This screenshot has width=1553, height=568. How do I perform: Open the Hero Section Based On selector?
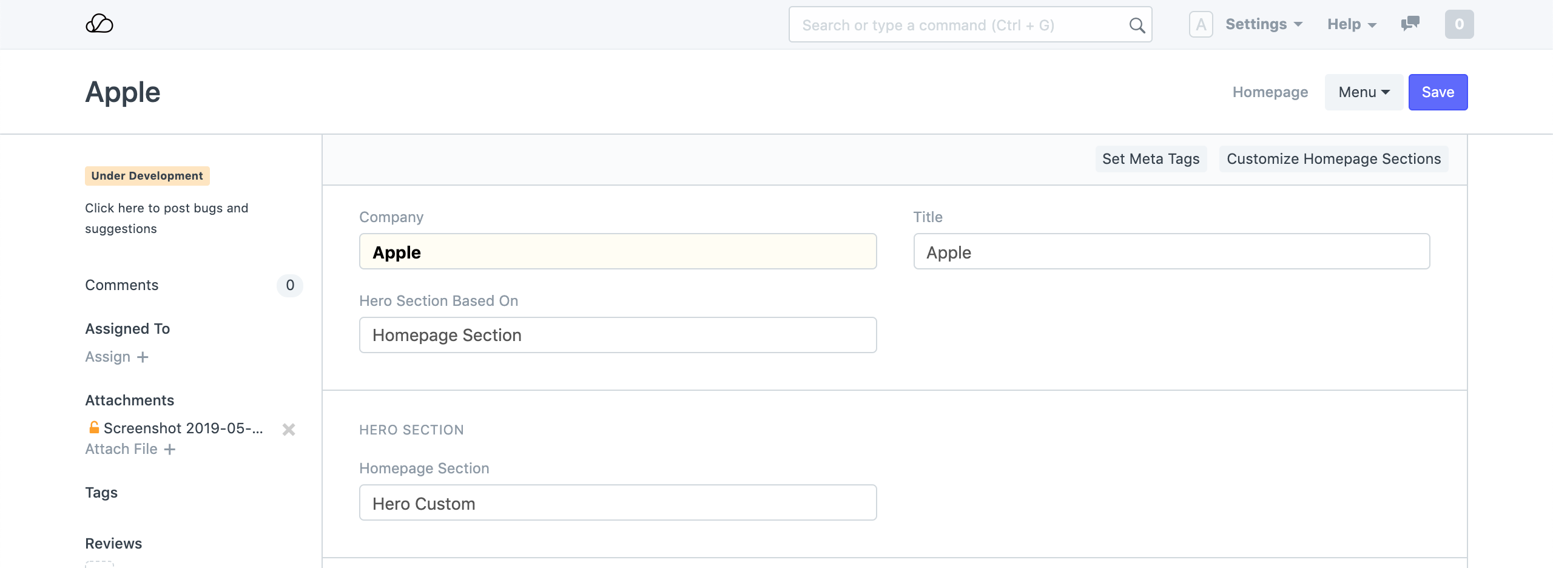coord(618,335)
